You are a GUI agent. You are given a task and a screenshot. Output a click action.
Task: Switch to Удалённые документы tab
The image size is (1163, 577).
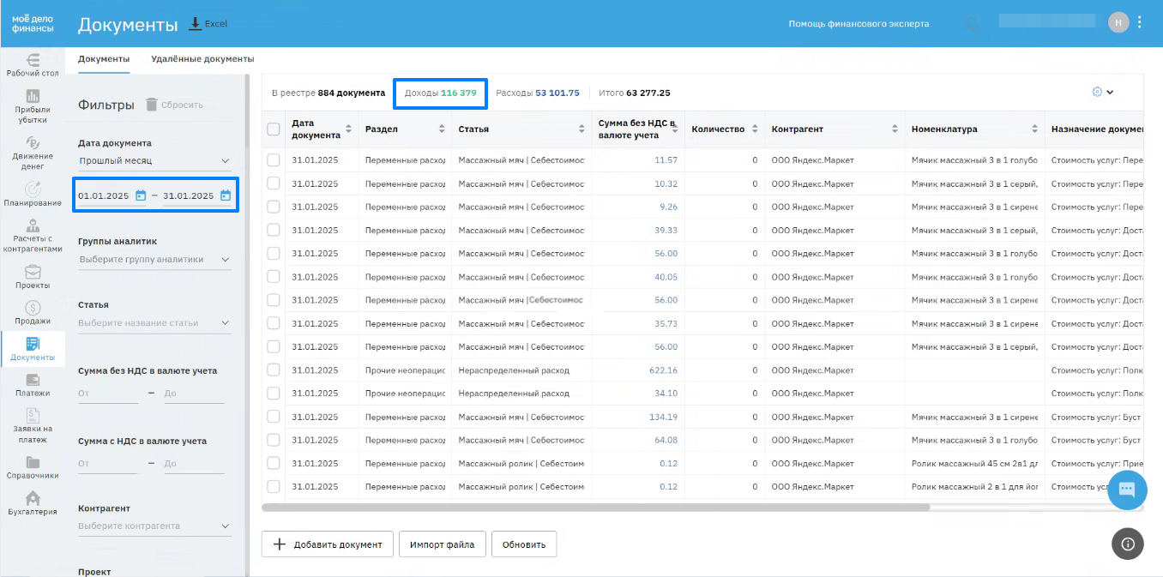click(x=202, y=59)
